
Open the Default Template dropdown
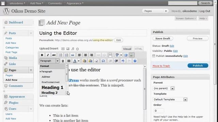(170, 99)
